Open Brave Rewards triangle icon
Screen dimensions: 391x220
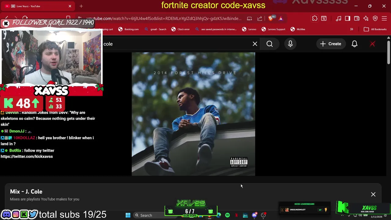(x=281, y=18)
